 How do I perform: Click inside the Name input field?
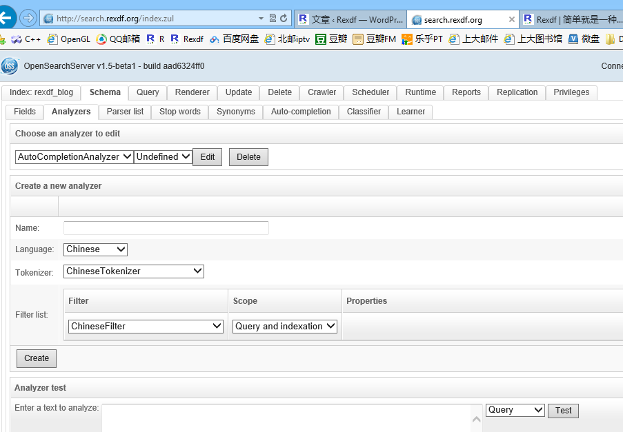click(x=166, y=227)
